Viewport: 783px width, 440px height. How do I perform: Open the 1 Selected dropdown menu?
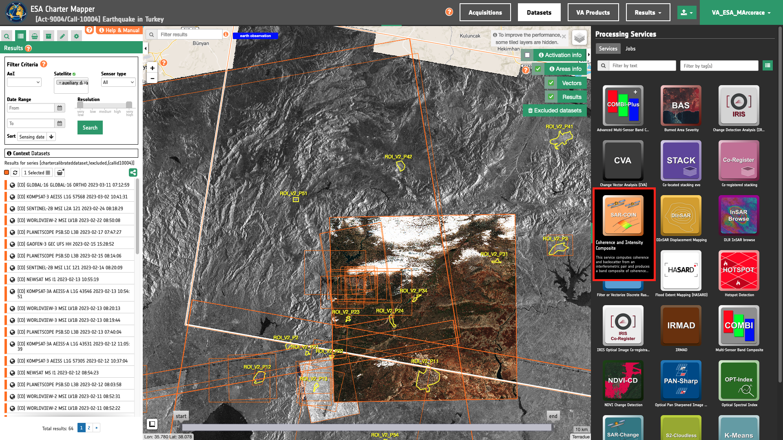tap(37, 173)
